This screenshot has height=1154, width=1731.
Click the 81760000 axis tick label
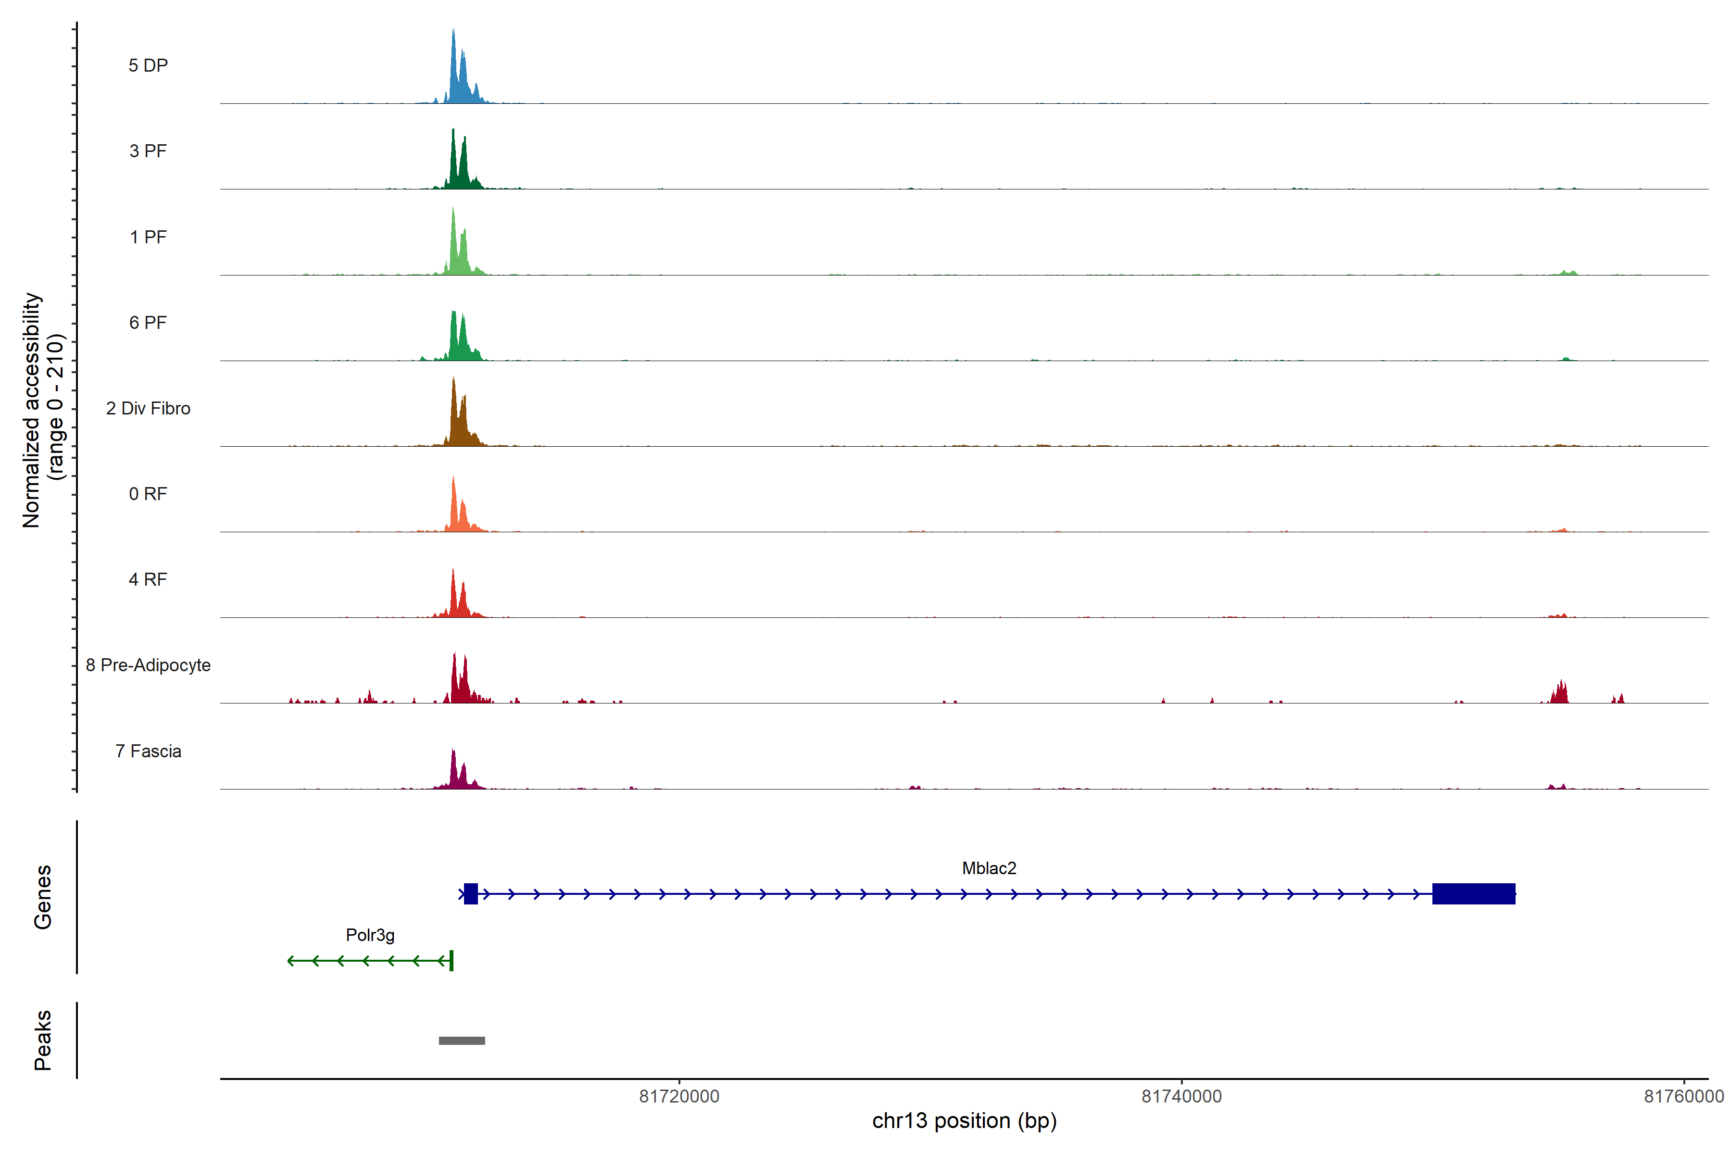coord(1683,1096)
